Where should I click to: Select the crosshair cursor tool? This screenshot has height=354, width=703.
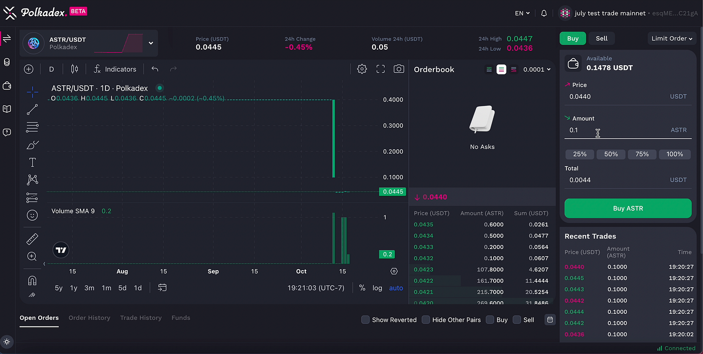pos(32,92)
